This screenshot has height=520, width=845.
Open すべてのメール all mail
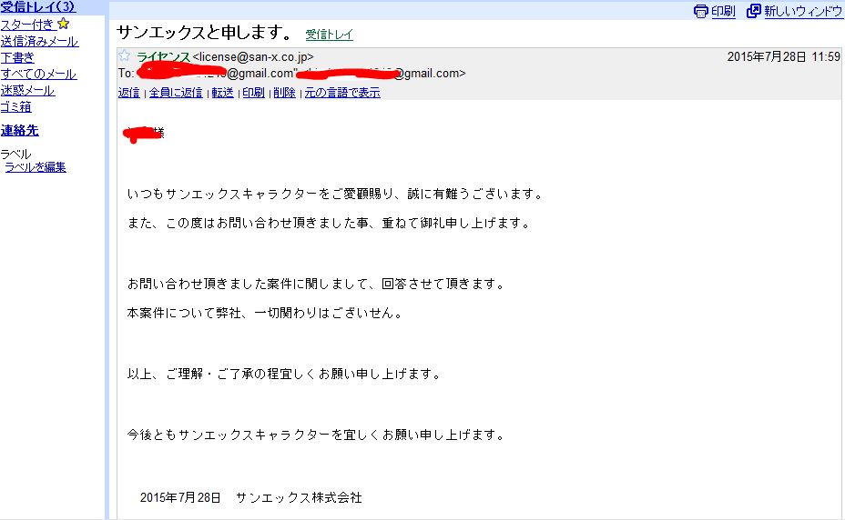pos(38,74)
